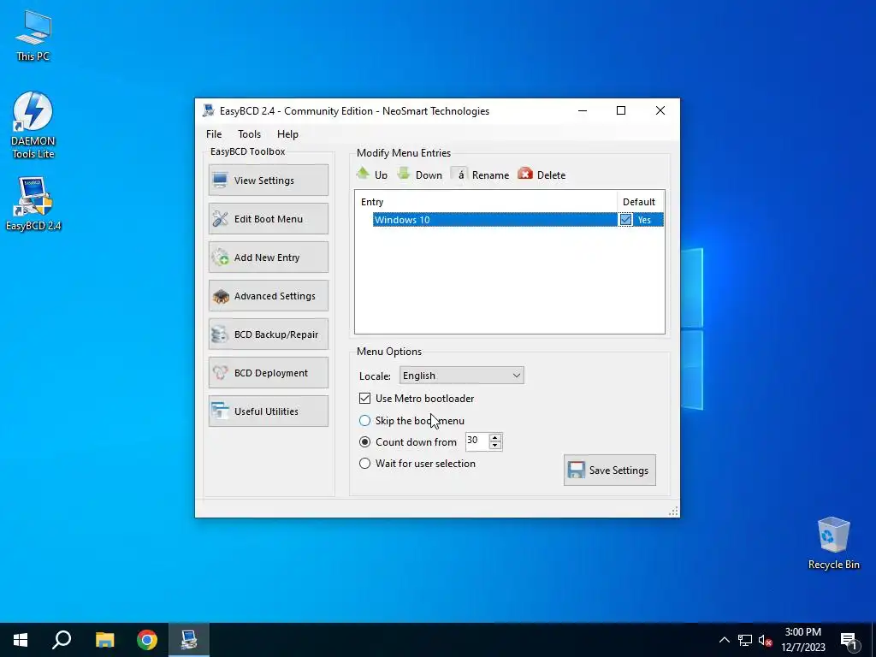The width and height of the screenshot is (876, 657).
Task: Click EasyBCD title bar app icon
Action: [209, 110]
